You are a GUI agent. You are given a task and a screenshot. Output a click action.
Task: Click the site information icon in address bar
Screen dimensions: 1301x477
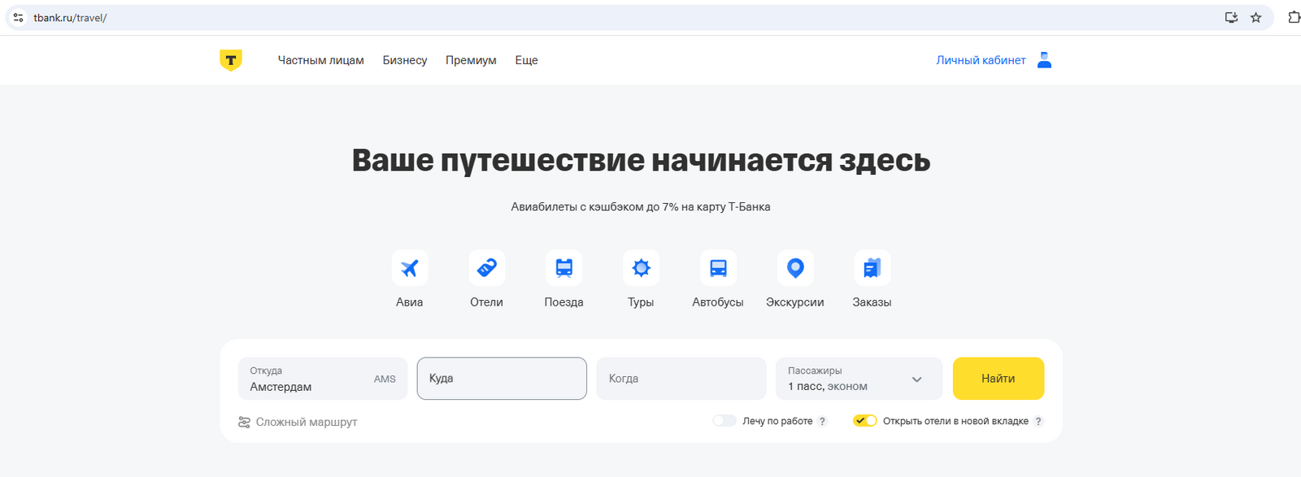point(19,17)
